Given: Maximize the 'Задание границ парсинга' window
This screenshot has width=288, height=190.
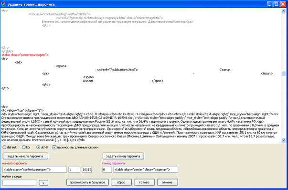Looking at the screenshot, I should (x=276, y=4).
